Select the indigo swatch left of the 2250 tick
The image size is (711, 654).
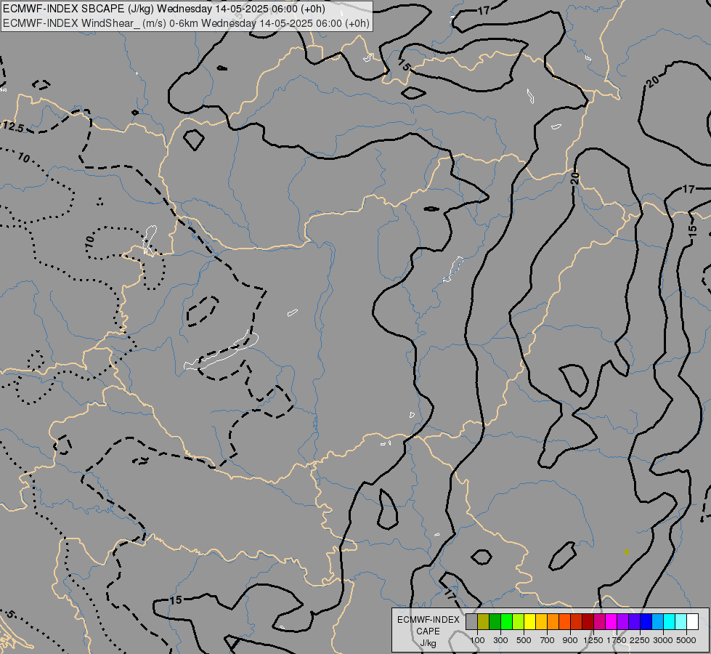(634, 622)
